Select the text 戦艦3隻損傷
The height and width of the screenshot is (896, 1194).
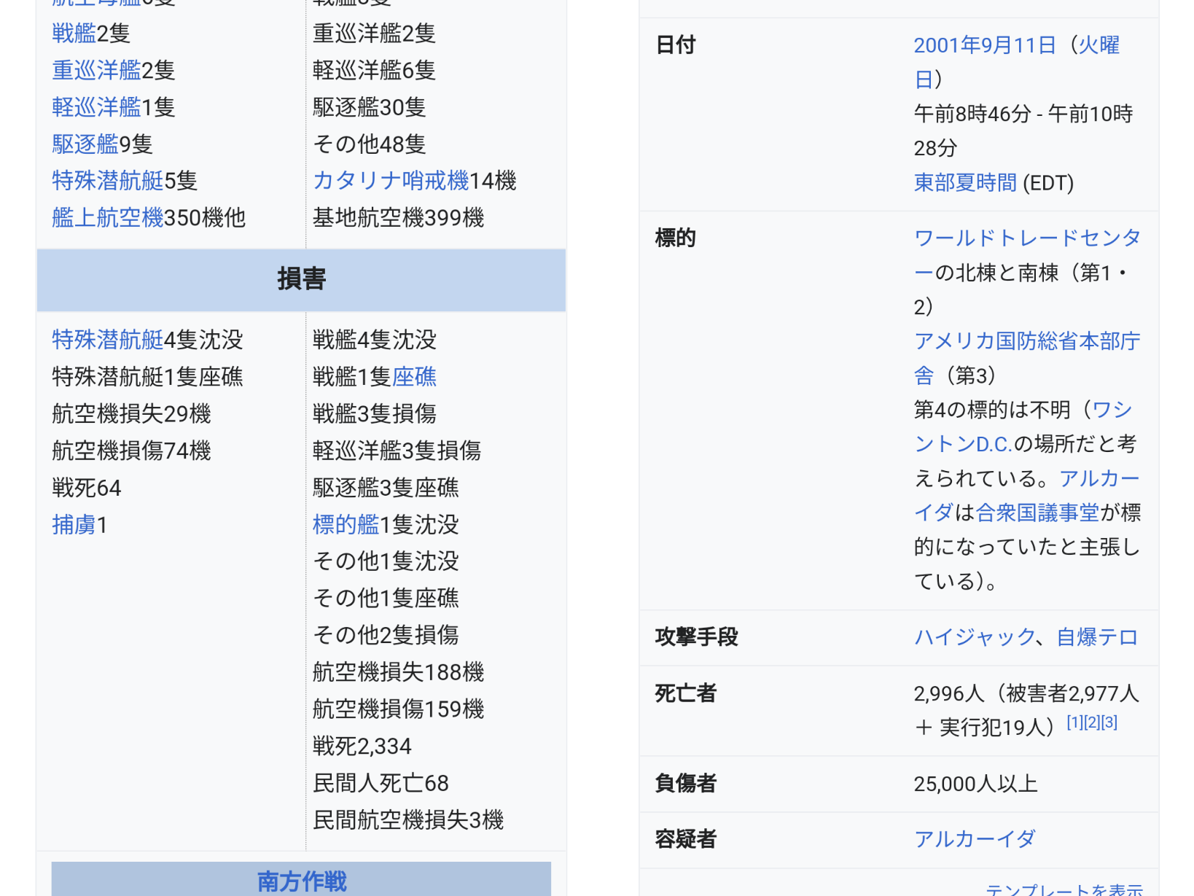375,414
